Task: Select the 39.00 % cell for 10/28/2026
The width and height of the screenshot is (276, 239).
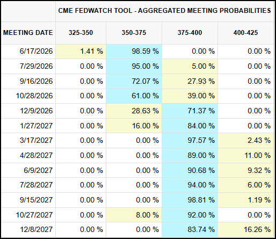Action: coord(190,96)
